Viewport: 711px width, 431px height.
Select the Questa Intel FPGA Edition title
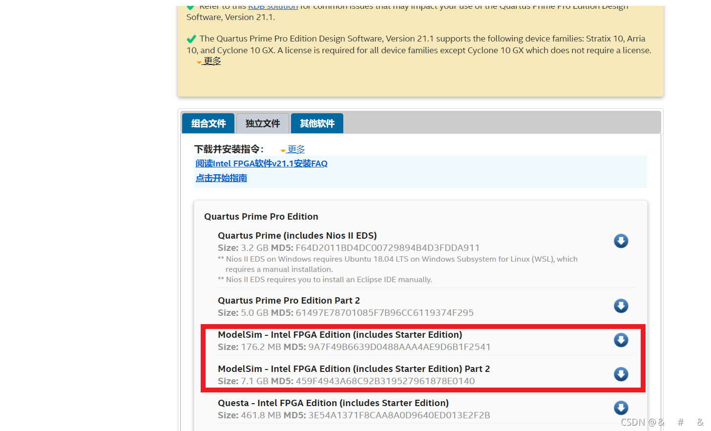[333, 403]
